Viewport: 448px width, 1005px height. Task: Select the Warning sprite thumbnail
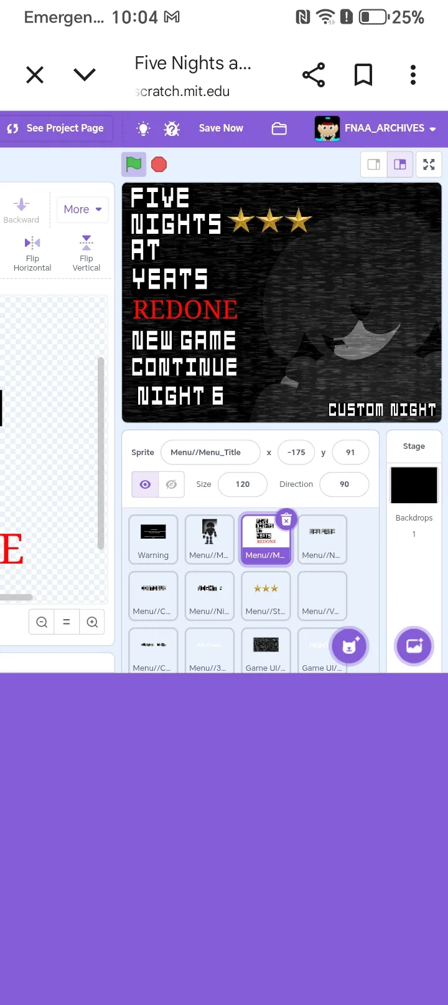153,539
